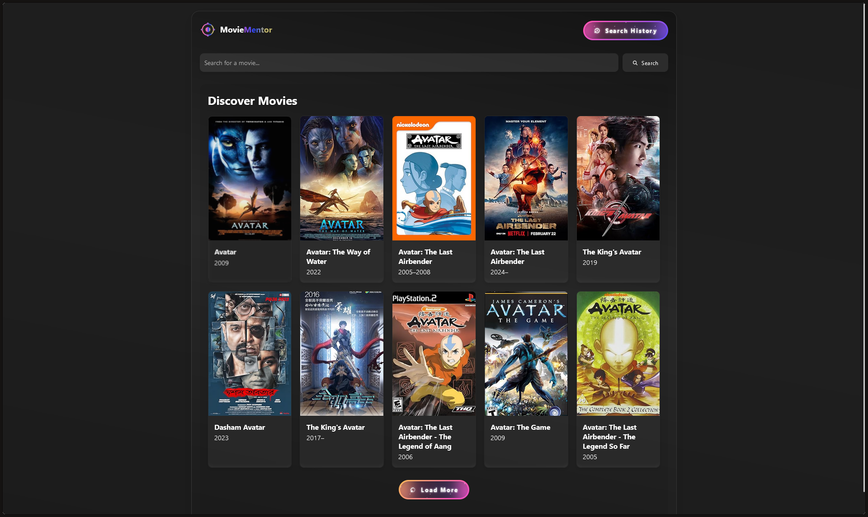Screen dimensions: 868x517
Task: Click the year '2022' under Way of Water
Action: [313, 272]
